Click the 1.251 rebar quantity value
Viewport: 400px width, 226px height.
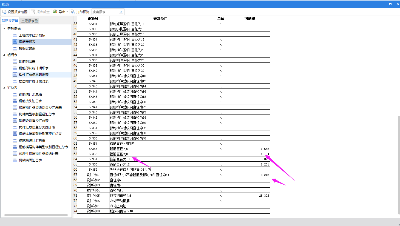[x=265, y=164]
